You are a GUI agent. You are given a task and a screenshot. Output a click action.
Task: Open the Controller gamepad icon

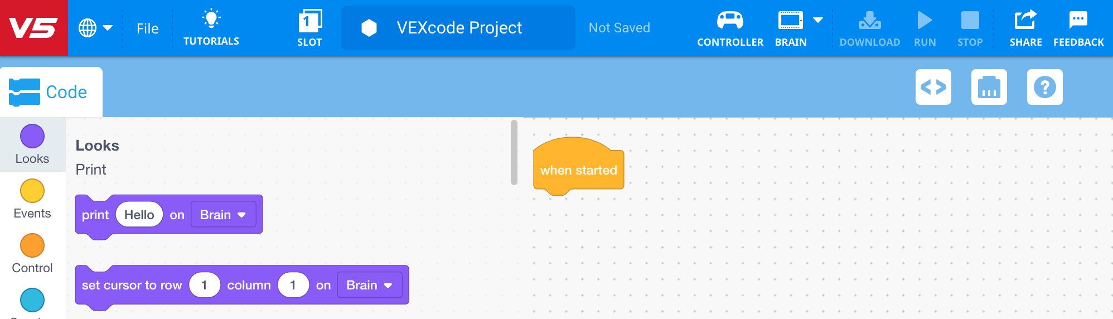point(730,21)
